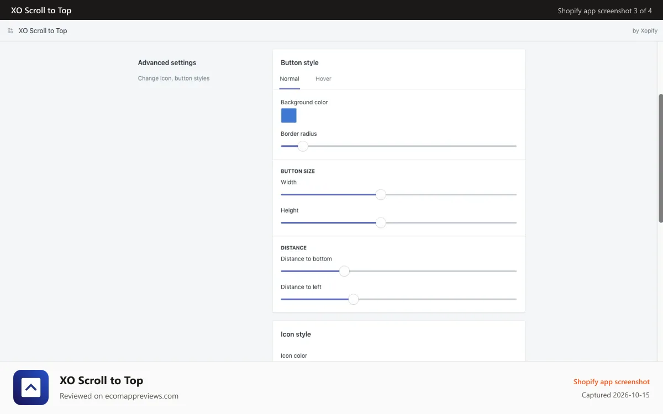Click the 'Icon style' card heading
Image resolution: width=663 pixels, height=414 pixels.
(296, 335)
